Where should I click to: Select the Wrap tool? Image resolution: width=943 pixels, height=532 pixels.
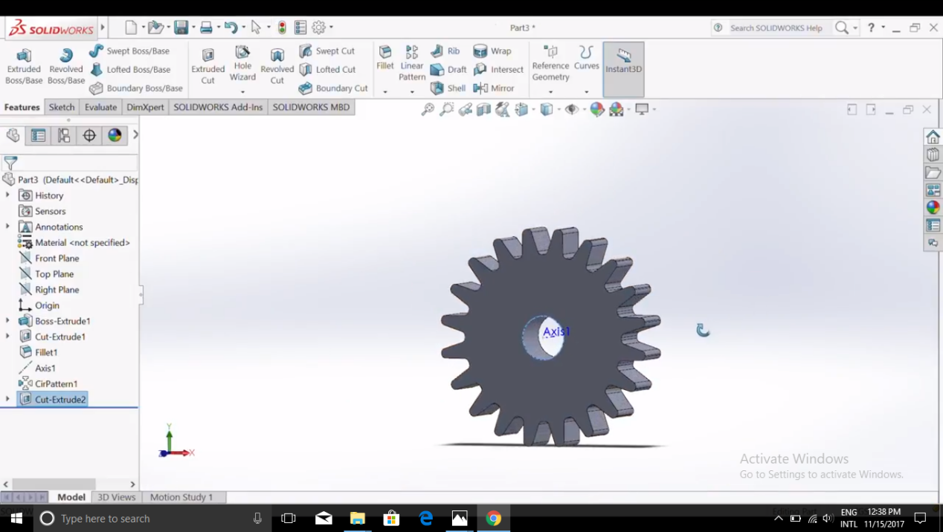click(x=492, y=51)
